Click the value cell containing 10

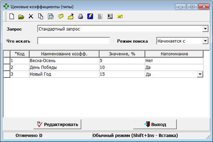pyautogui.click(x=122, y=67)
